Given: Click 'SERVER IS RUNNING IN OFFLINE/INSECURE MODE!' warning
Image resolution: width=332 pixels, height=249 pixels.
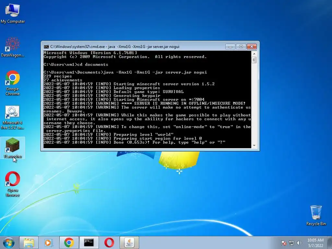Looking at the screenshot, I should click(x=144, y=103).
